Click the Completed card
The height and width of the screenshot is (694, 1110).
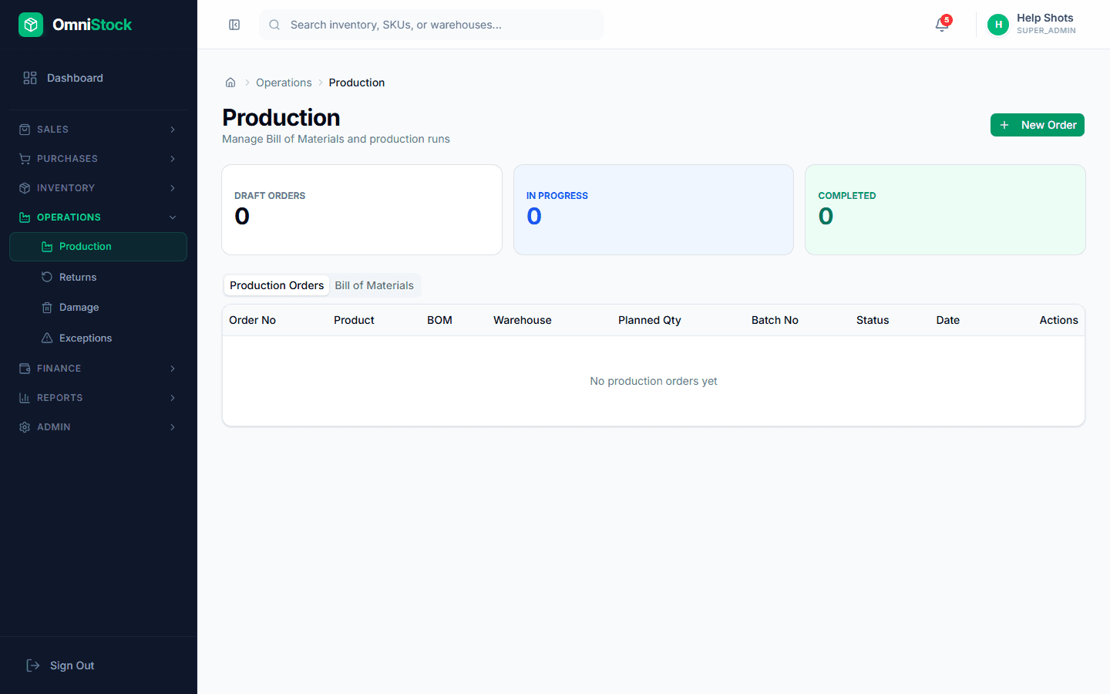(945, 210)
